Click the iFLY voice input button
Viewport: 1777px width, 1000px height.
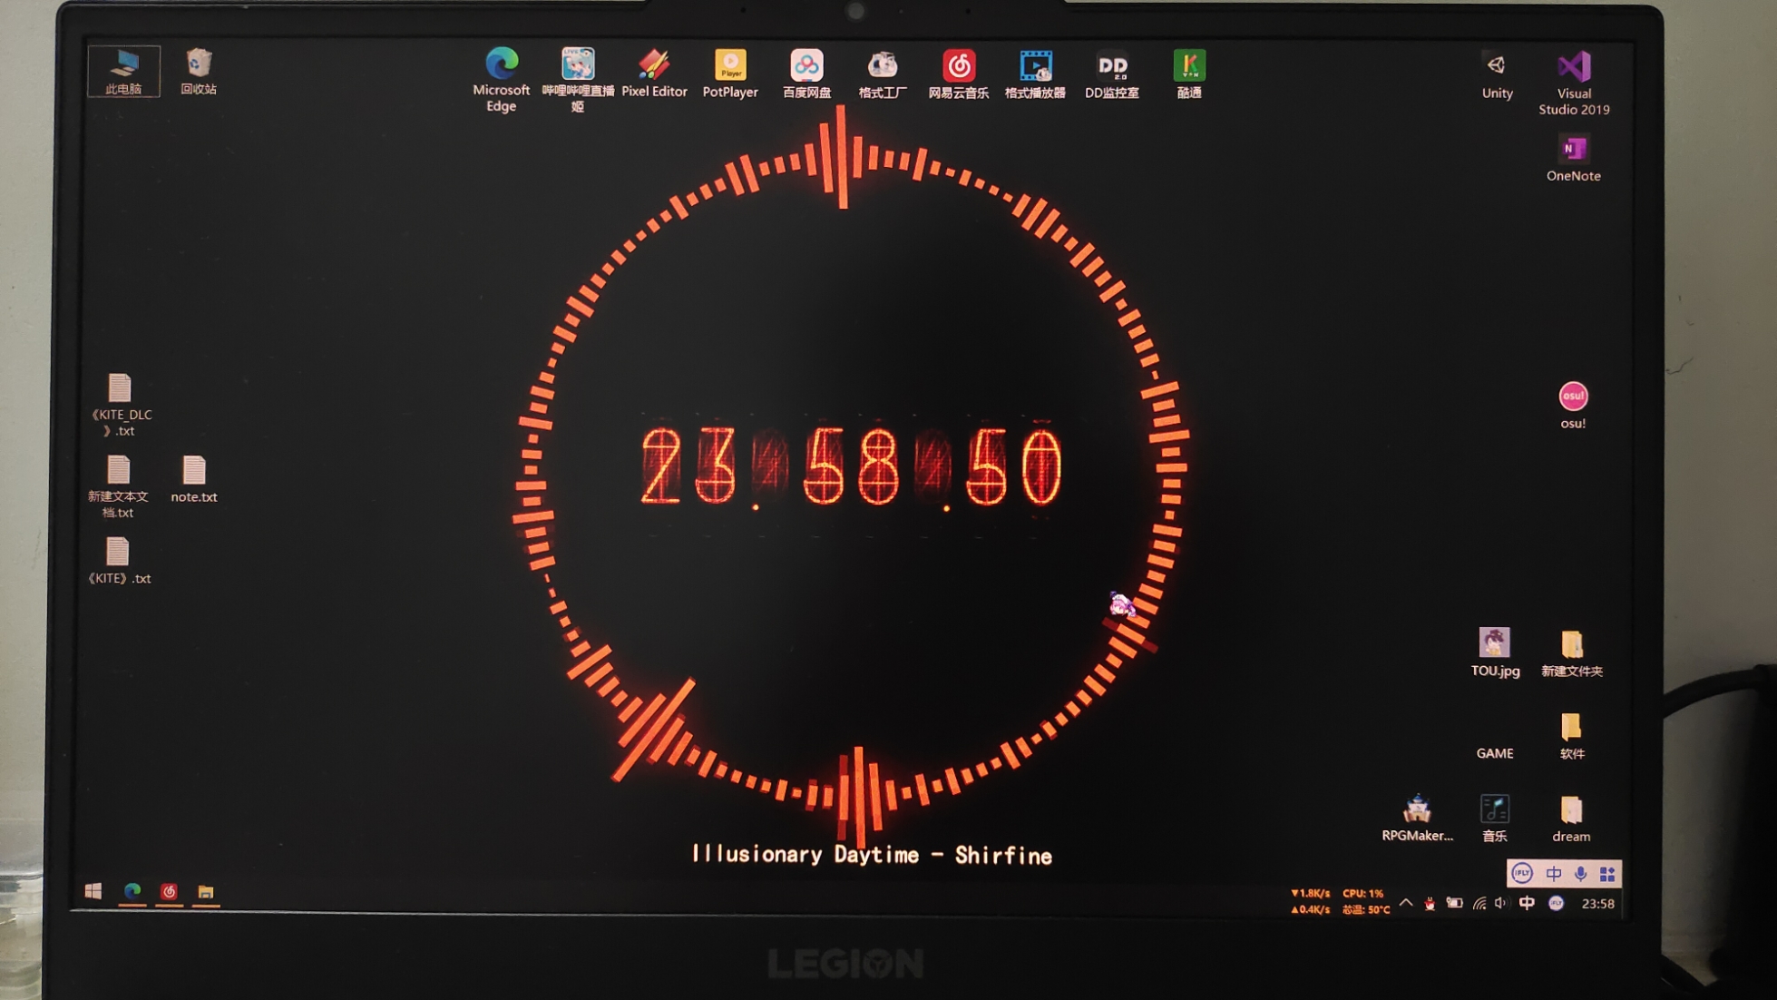pos(1524,873)
